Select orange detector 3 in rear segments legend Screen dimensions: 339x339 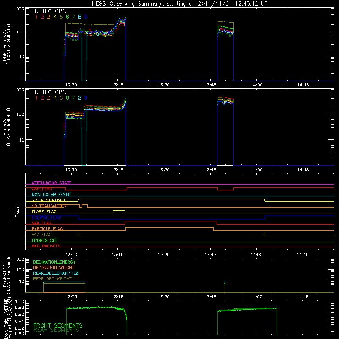(49, 98)
